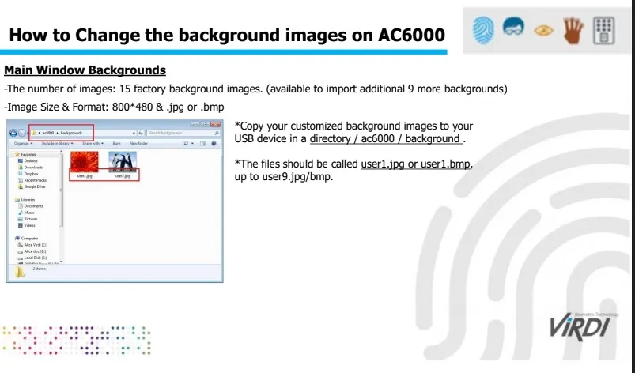Open the address bar history dropdown

(134, 133)
